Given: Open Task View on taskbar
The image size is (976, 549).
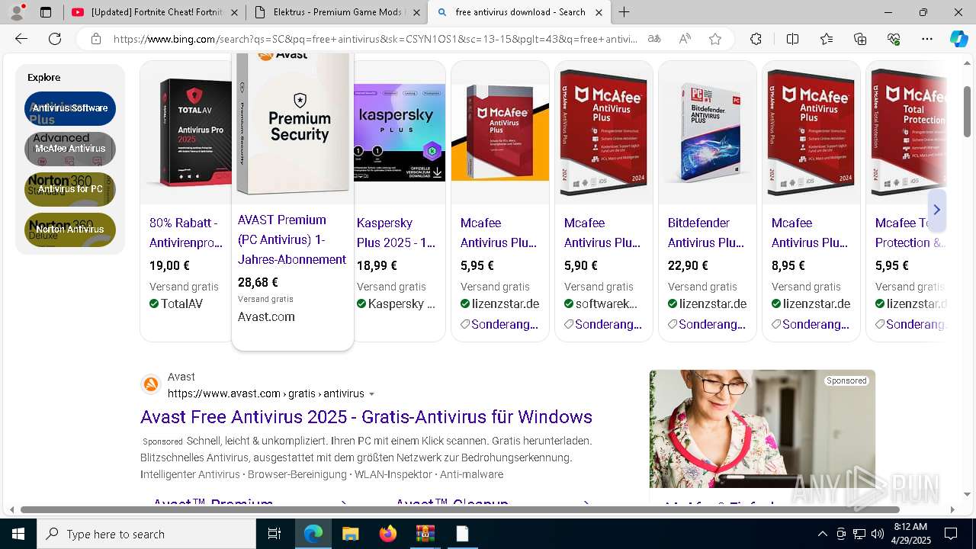Looking at the screenshot, I should (x=274, y=534).
